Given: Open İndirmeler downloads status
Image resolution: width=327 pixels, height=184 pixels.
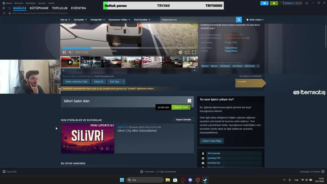Looking at the screenshot, I should point(158,172).
